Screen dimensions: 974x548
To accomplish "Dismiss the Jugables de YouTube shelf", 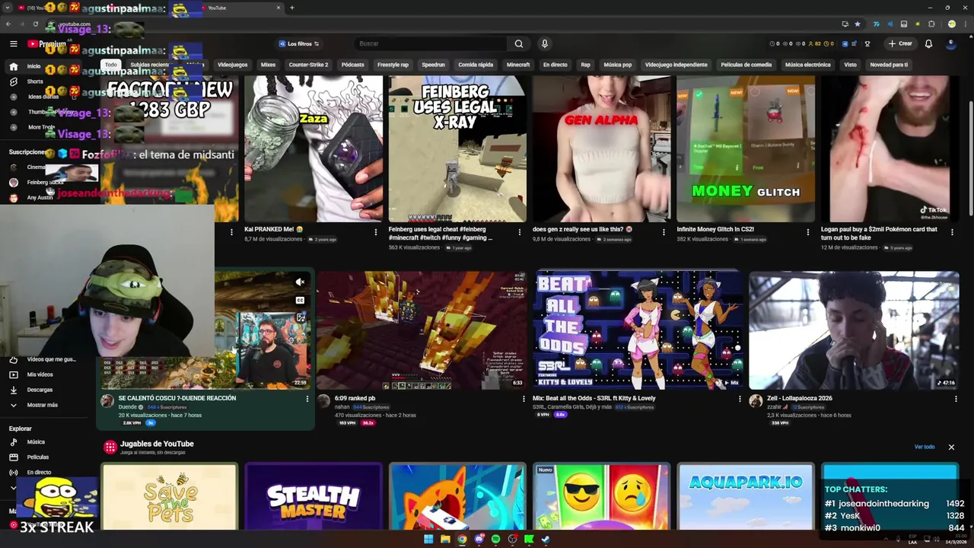I will coord(951,447).
